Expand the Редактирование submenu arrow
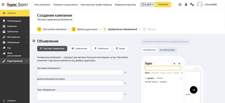The width and height of the screenshot is (225, 103). click(27, 61)
